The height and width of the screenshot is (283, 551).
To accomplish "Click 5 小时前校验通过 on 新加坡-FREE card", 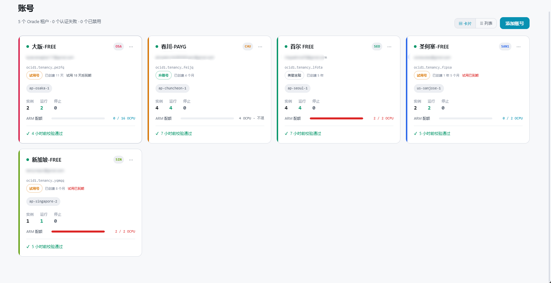I will (47, 247).
